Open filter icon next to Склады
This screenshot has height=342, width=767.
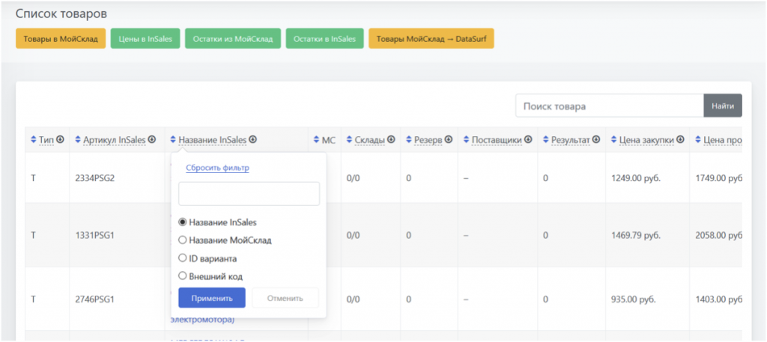click(x=391, y=139)
